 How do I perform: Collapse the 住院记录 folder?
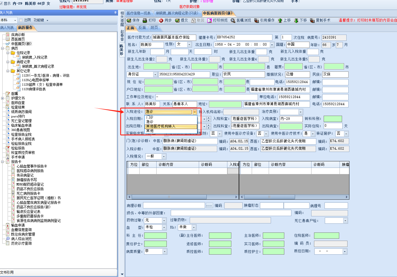(x=8, y=53)
